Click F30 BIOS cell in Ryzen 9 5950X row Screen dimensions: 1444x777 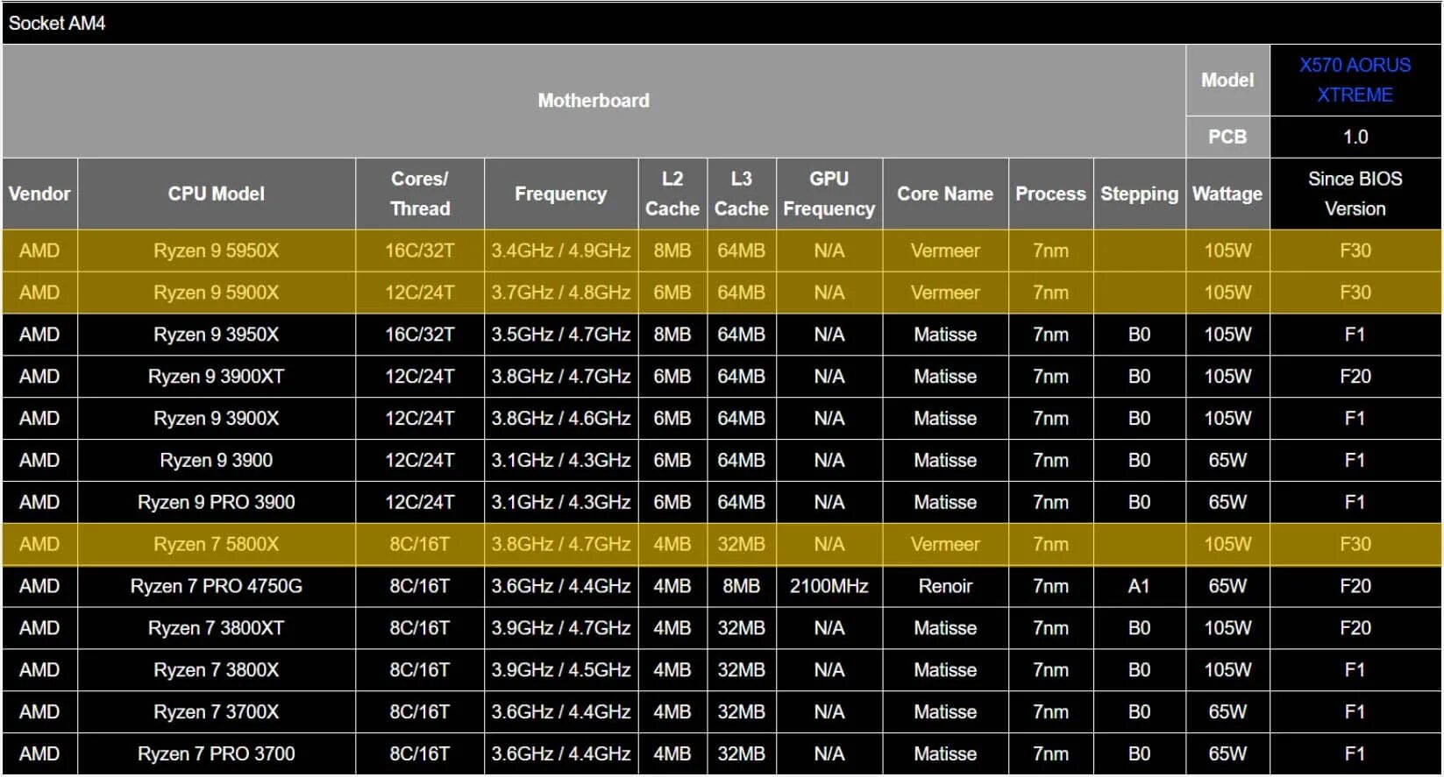pos(1355,251)
